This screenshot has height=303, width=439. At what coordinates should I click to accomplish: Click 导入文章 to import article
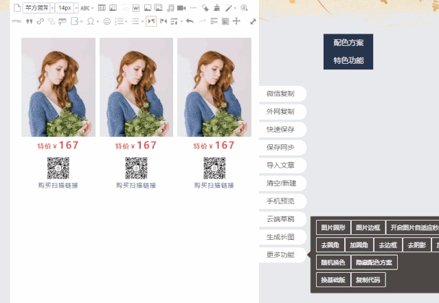coord(282,166)
